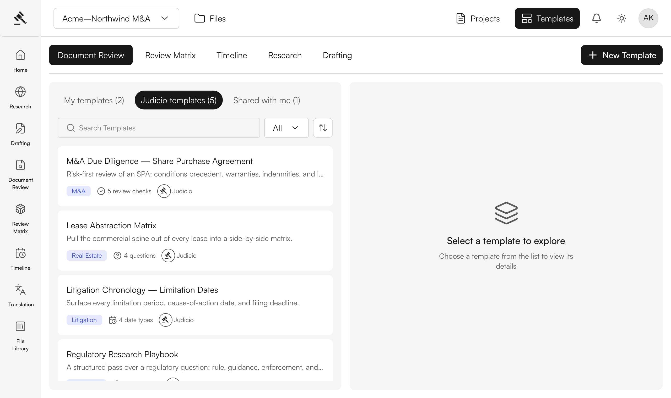Go to Document Review in sidebar

[20, 175]
